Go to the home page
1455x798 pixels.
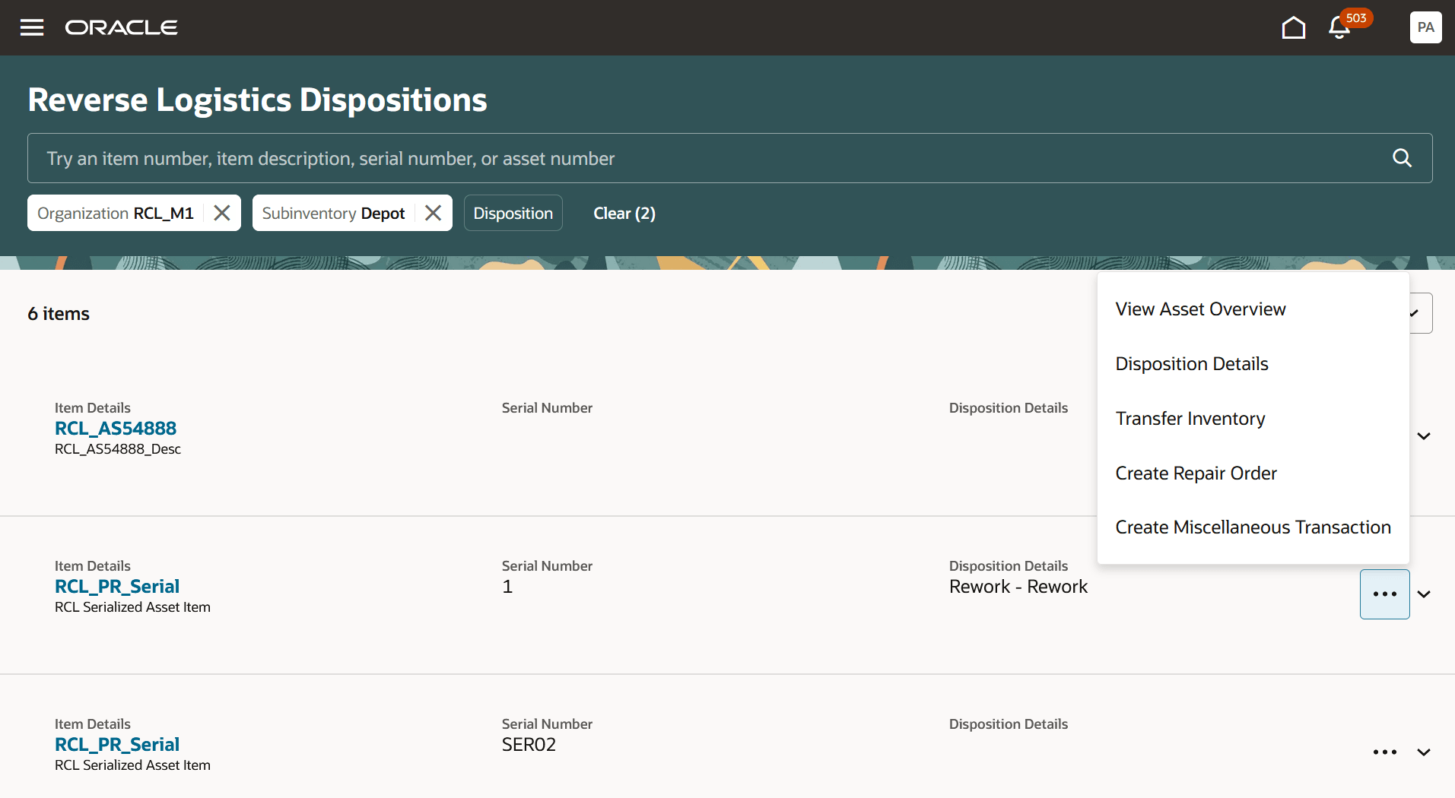pos(1294,27)
